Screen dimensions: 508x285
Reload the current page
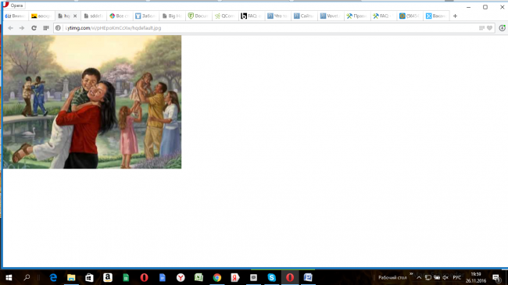tap(34, 28)
